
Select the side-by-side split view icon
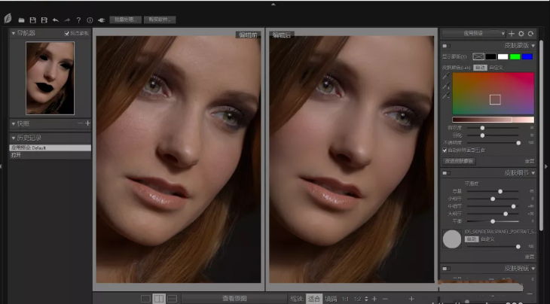click(159, 299)
